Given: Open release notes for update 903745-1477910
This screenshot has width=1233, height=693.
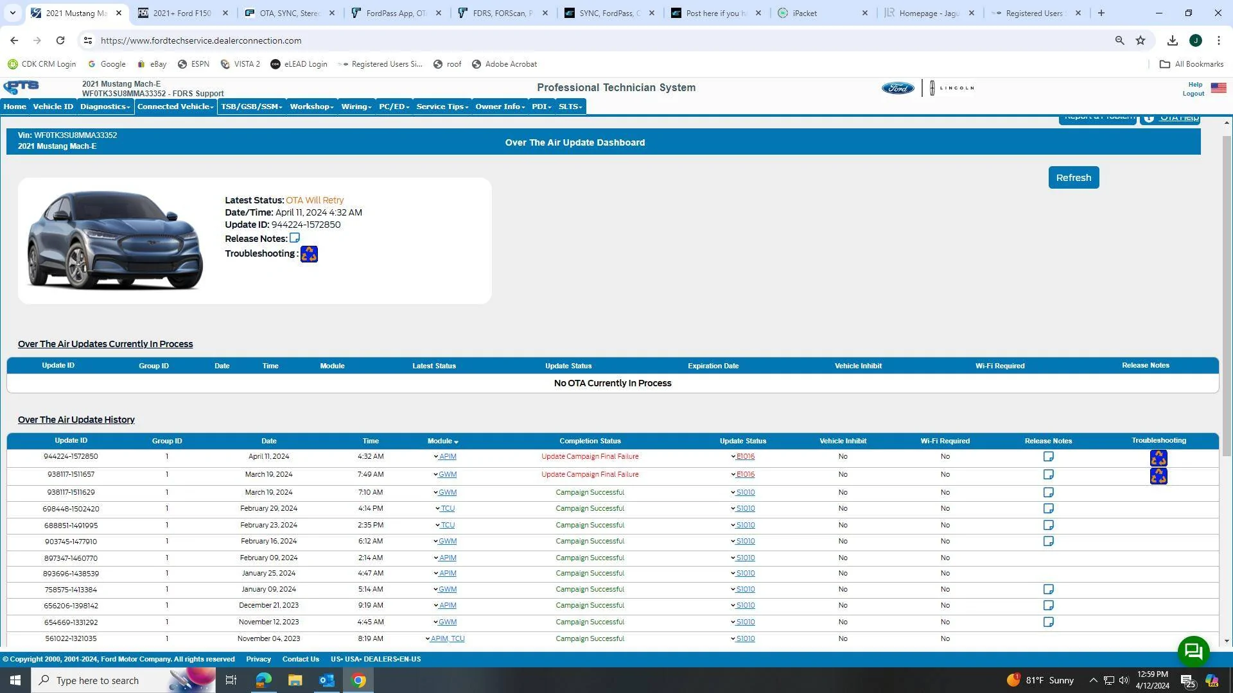Looking at the screenshot, I should click(x=1048, y=542).
